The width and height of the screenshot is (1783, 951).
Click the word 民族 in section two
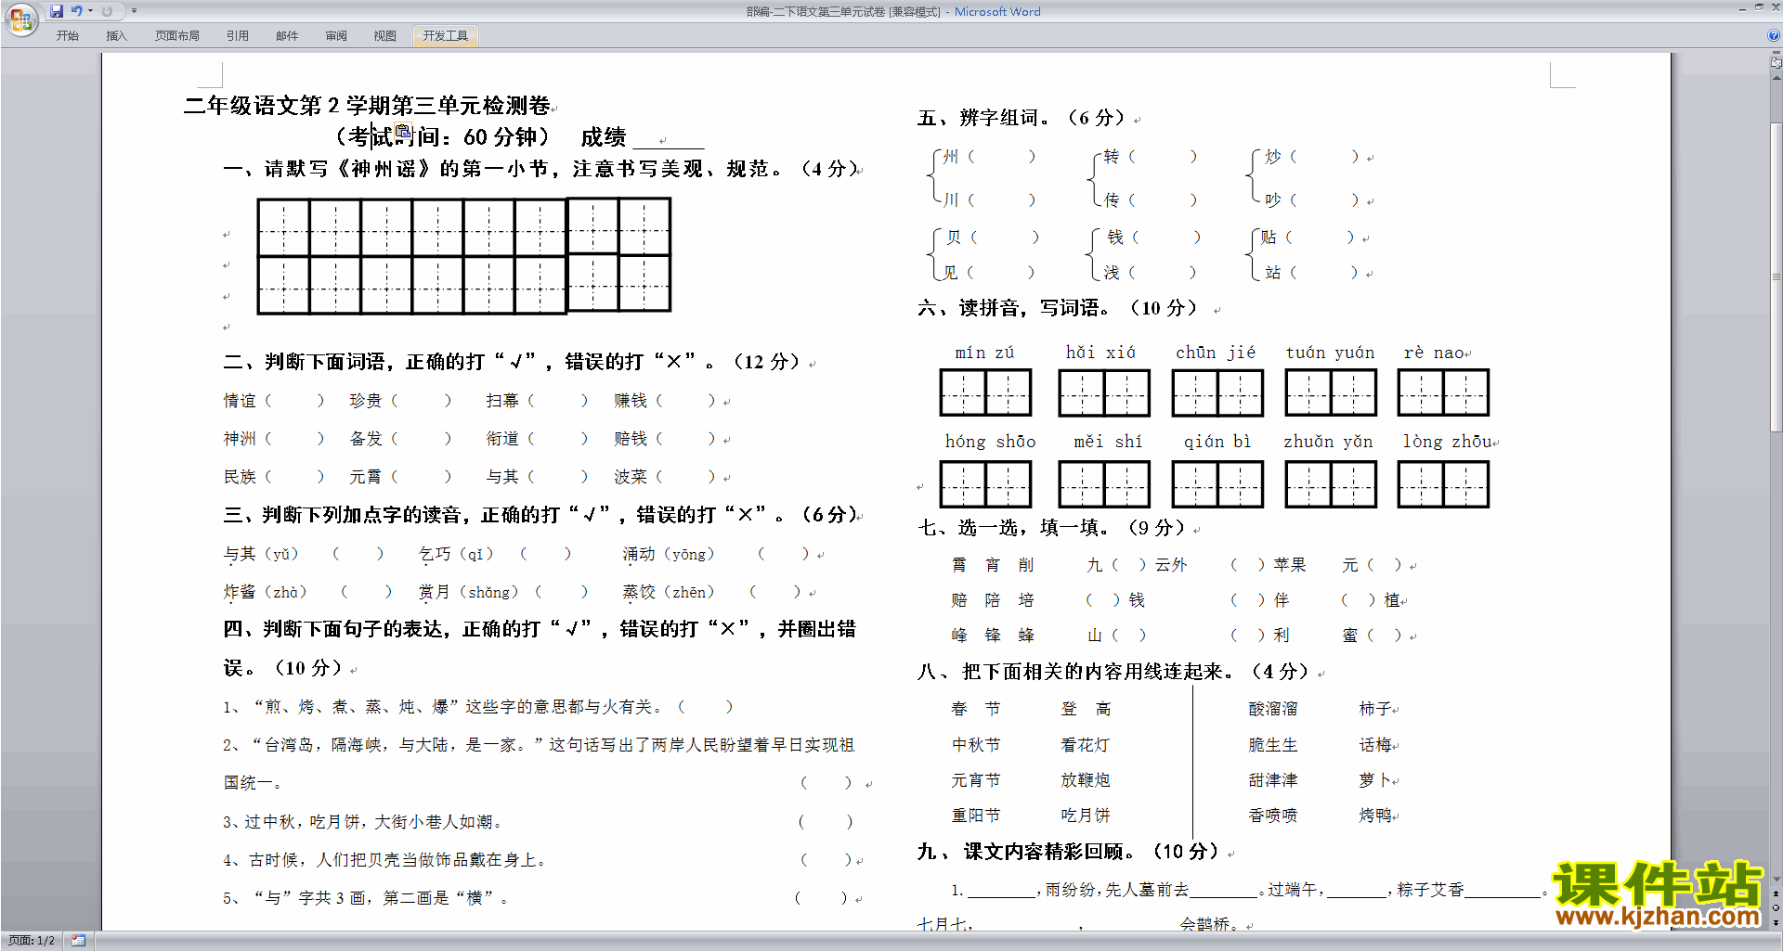pos(240,477)
